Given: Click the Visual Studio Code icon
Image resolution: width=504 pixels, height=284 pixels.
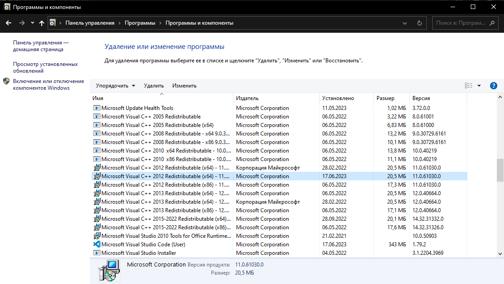Looking at the screenshot, I should pos(96,245).
